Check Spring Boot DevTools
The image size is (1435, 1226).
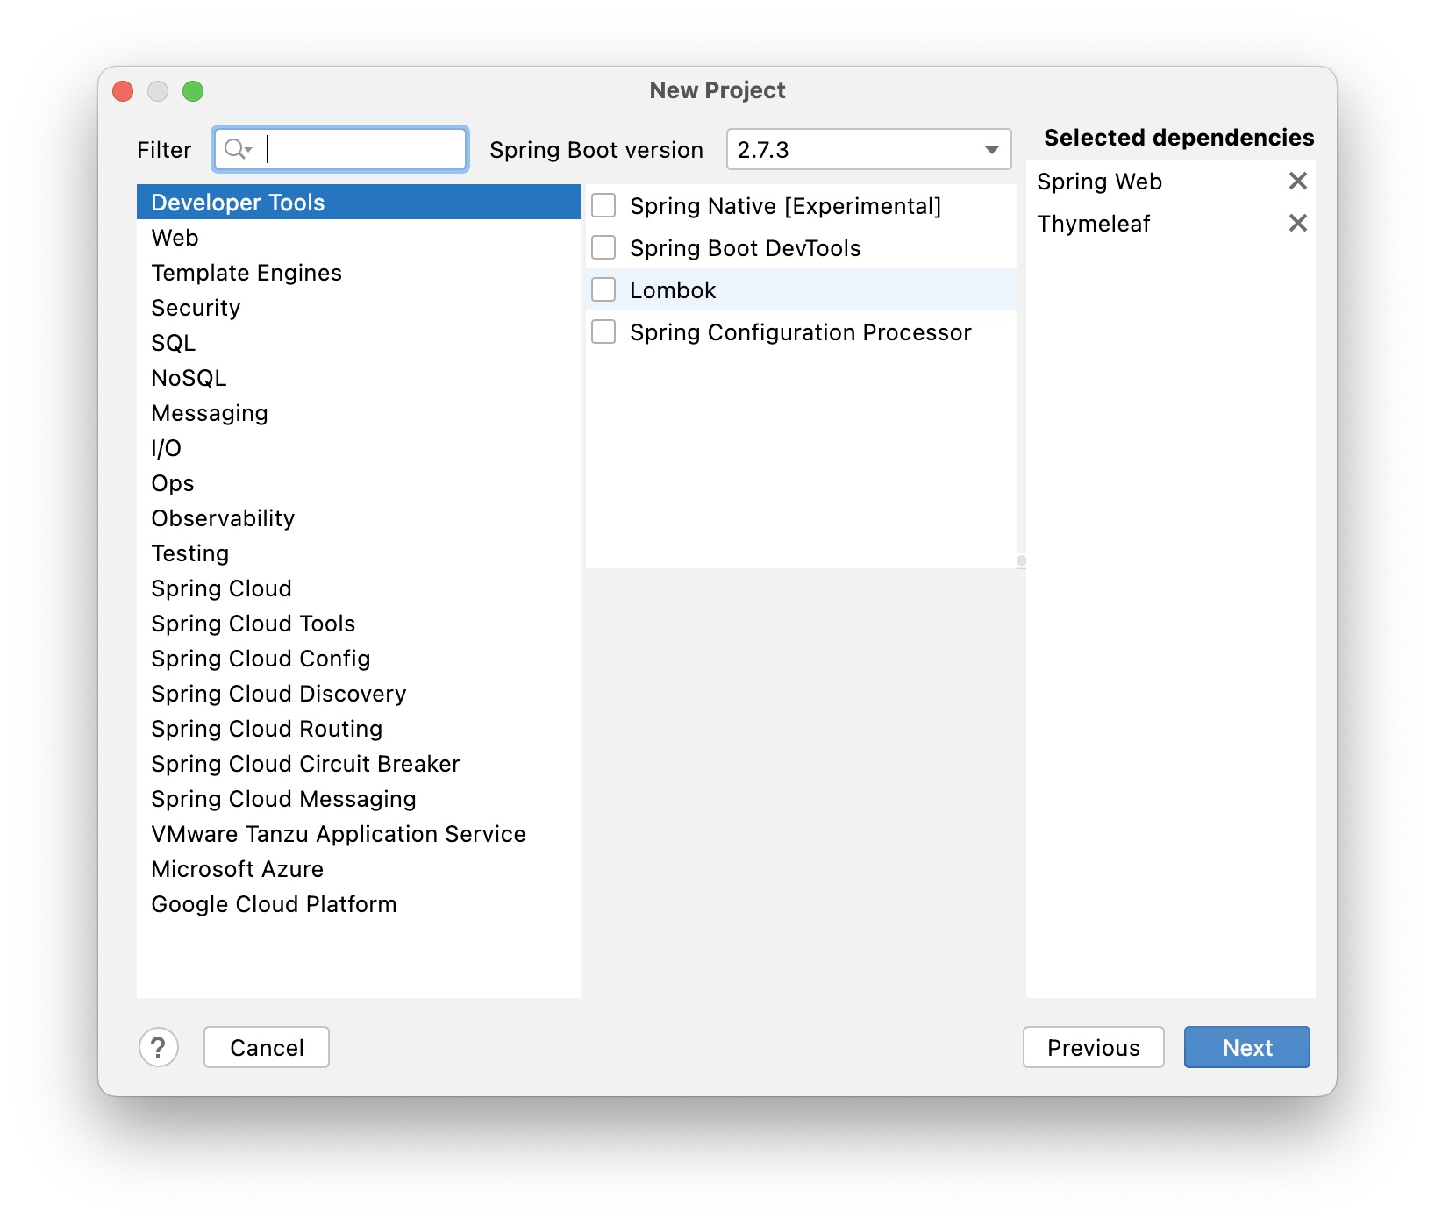(x=603, y=248)
